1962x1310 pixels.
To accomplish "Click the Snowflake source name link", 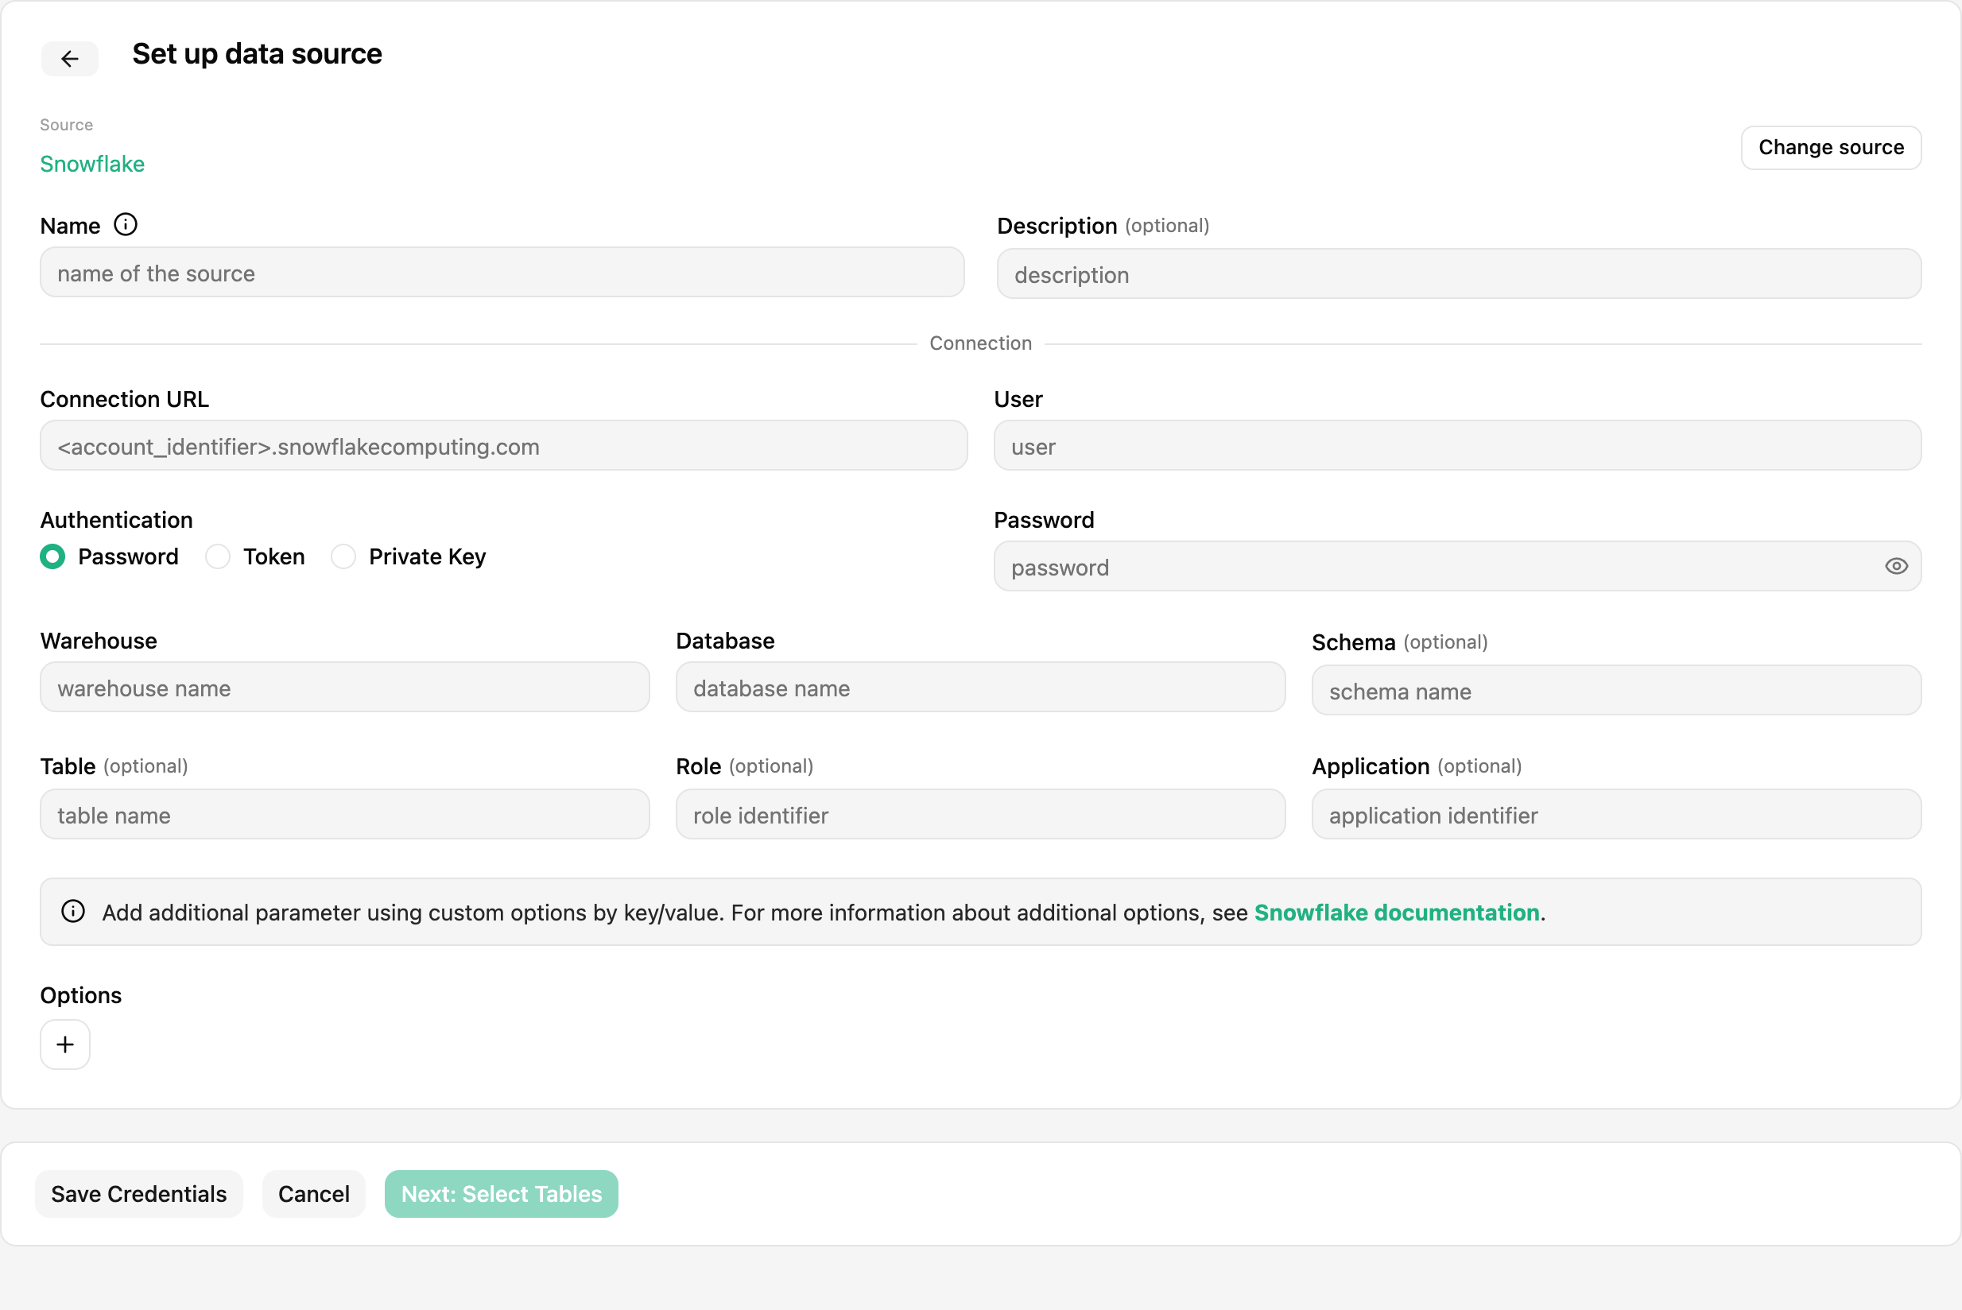I will click(92, 164).
